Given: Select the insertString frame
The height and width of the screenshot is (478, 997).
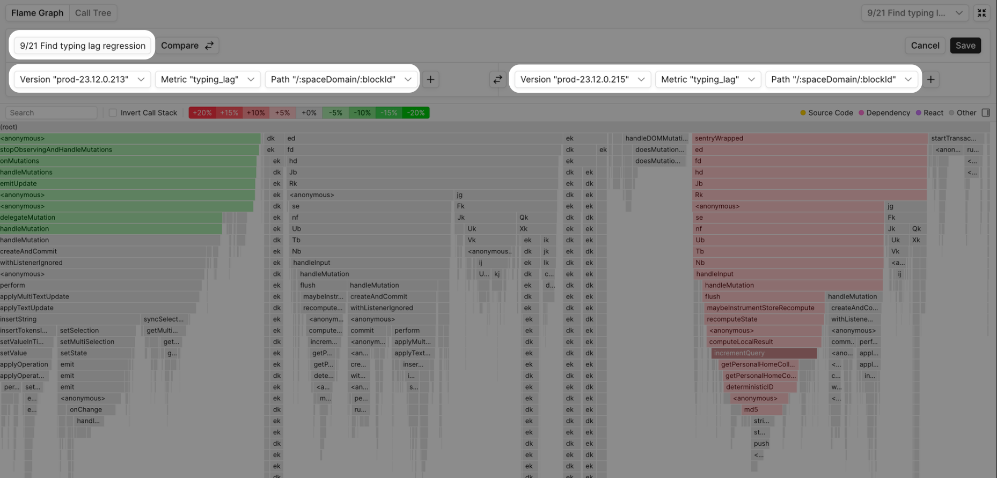Looking at the screenshot, I should (70, 319).
